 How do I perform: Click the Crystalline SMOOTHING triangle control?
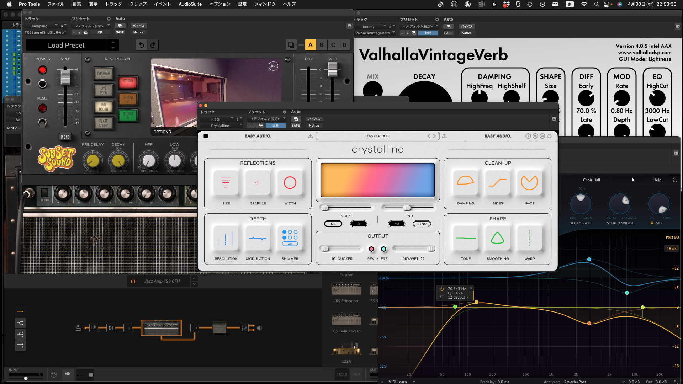tap(498, 238)
